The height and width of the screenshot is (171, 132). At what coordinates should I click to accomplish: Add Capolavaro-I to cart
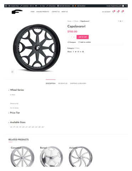coord(83,37)
